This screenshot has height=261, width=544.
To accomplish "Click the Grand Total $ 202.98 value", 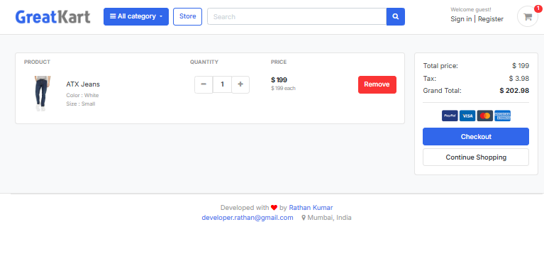I will [x=514, y=91].
